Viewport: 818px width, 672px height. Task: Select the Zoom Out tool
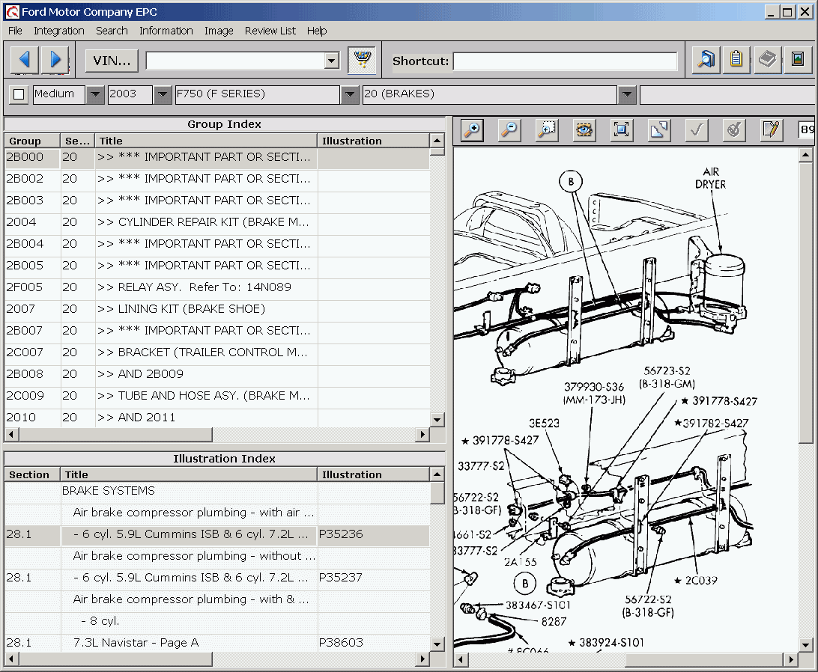(509, 130)
